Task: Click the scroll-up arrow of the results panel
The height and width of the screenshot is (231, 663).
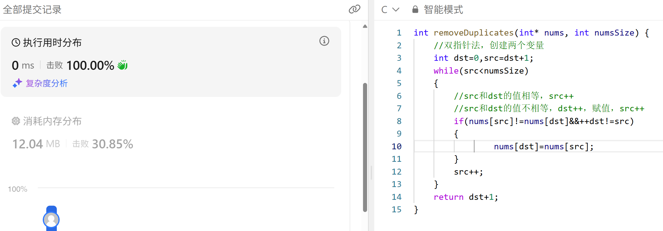Action: 365,26
